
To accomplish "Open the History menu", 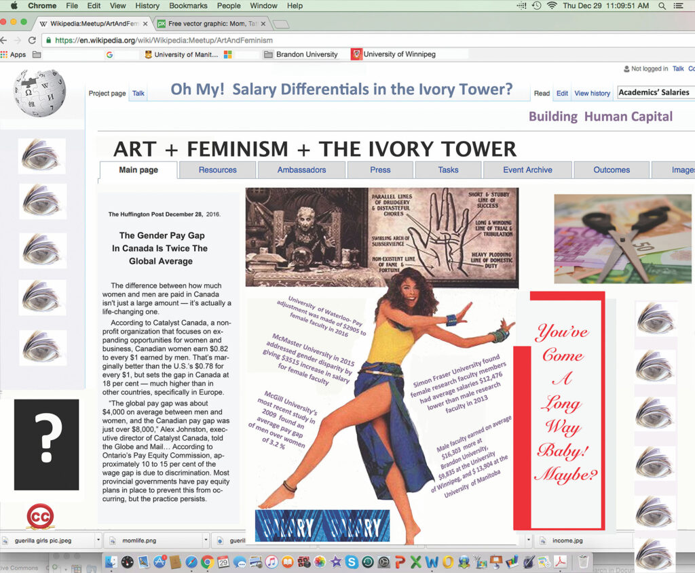I will (147, 5).
